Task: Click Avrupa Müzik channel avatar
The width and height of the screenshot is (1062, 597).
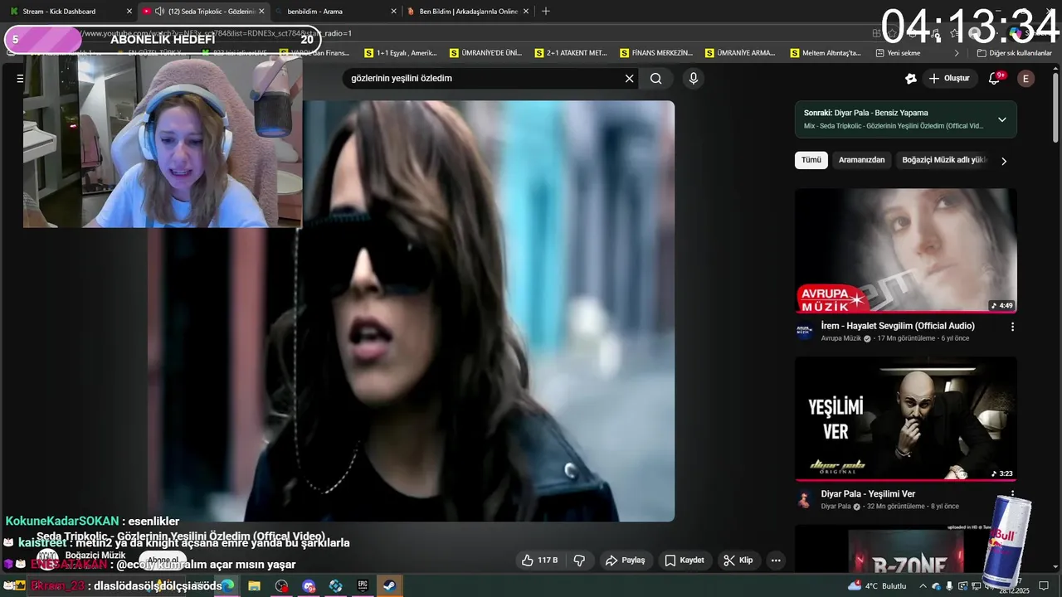Action: [x=805, y=330]
